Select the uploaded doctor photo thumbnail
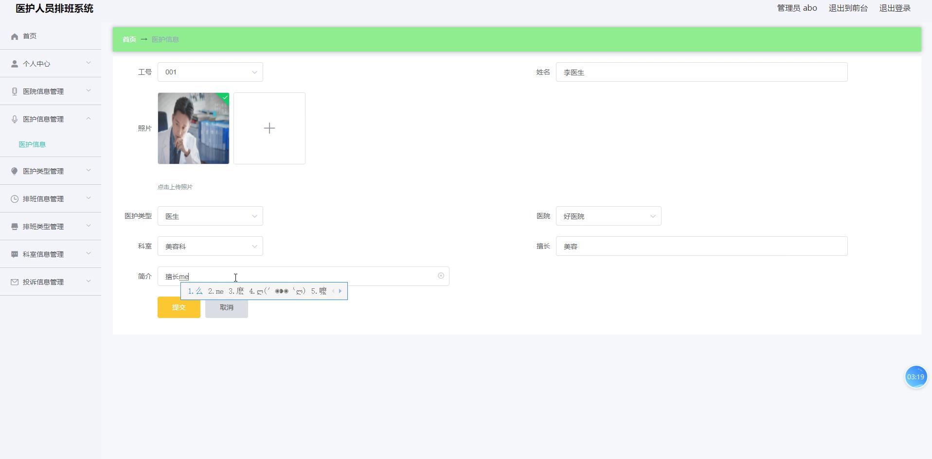Screen dimensions: 932x459 193,128
